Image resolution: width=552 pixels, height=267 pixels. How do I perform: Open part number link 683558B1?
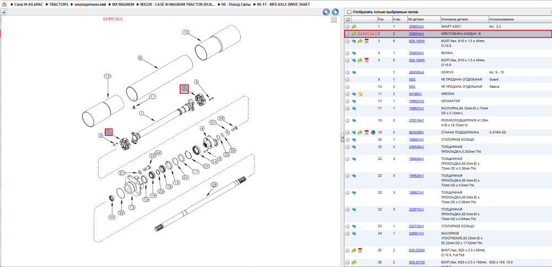point(416,132)
